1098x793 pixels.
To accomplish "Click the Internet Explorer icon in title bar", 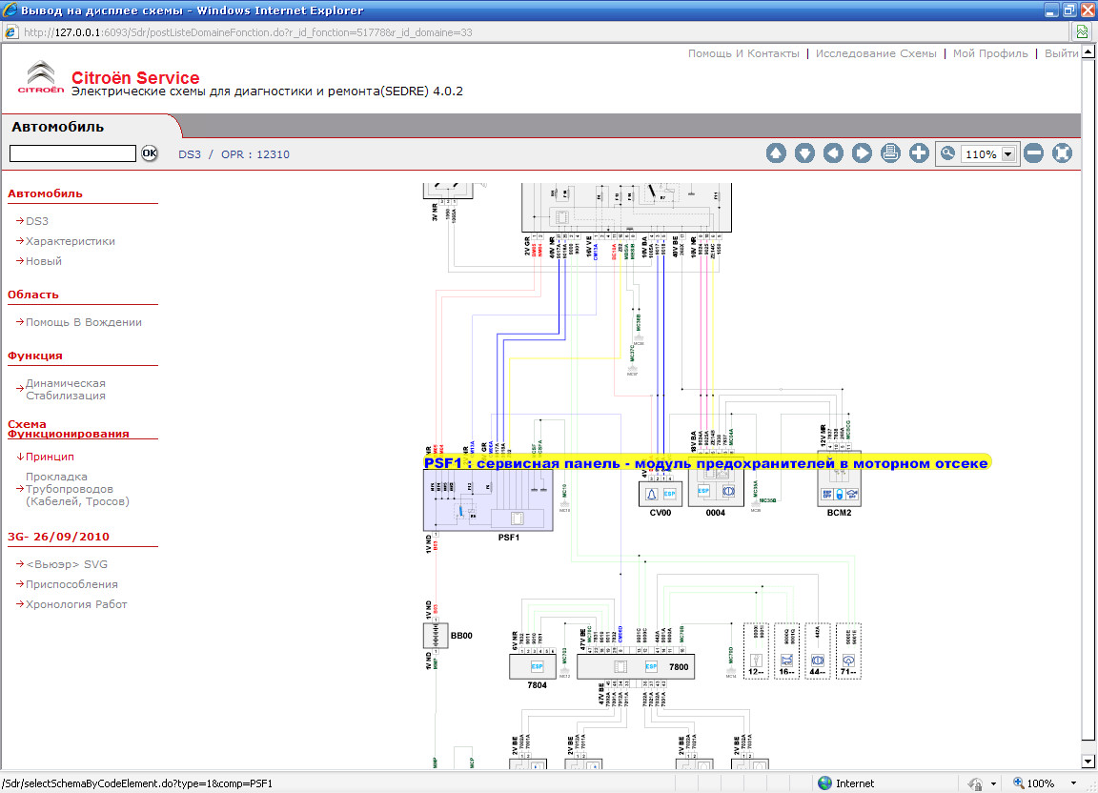I will [10, 10].
